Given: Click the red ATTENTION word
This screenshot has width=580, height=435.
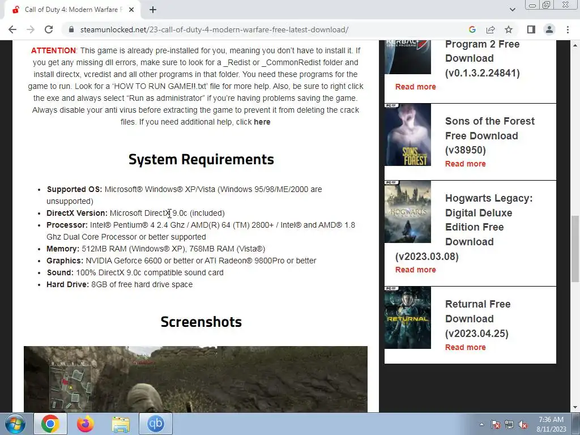Looking at the screenshot, I should pos(53,50).
